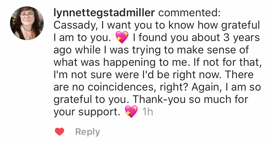This screenshot has width=267, height=145.
Task: Reply to lynnettegstadmiller's comment
Action: pyautogui.click(x=87, y=132)
